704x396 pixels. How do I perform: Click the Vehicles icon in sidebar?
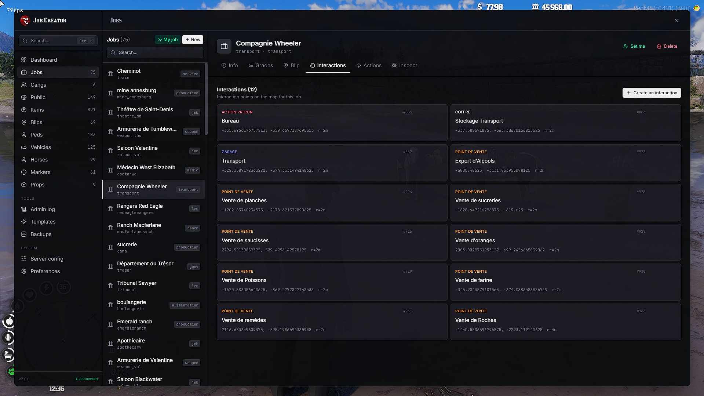(x=24, y=147)
